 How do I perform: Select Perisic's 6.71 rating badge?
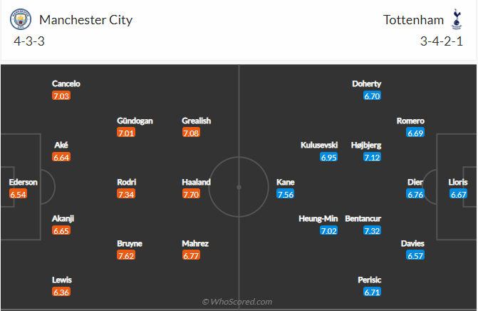pos(372,292)
